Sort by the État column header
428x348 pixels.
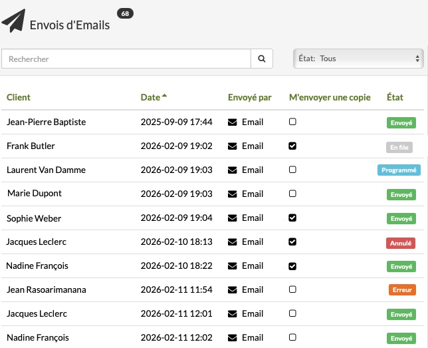[x=395, y=97]
